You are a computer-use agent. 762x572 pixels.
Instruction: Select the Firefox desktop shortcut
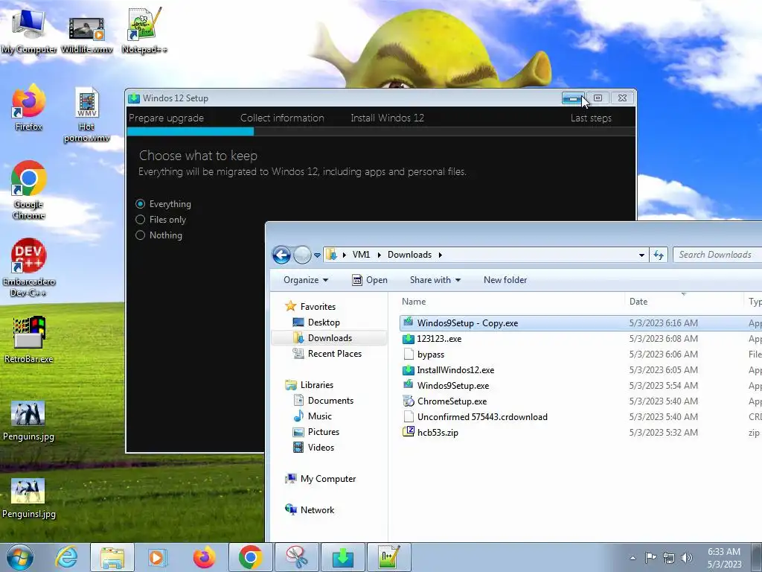[29, 107]
